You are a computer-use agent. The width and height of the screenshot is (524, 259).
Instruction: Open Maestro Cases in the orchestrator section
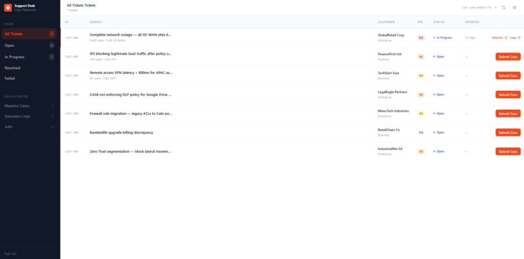29,106
